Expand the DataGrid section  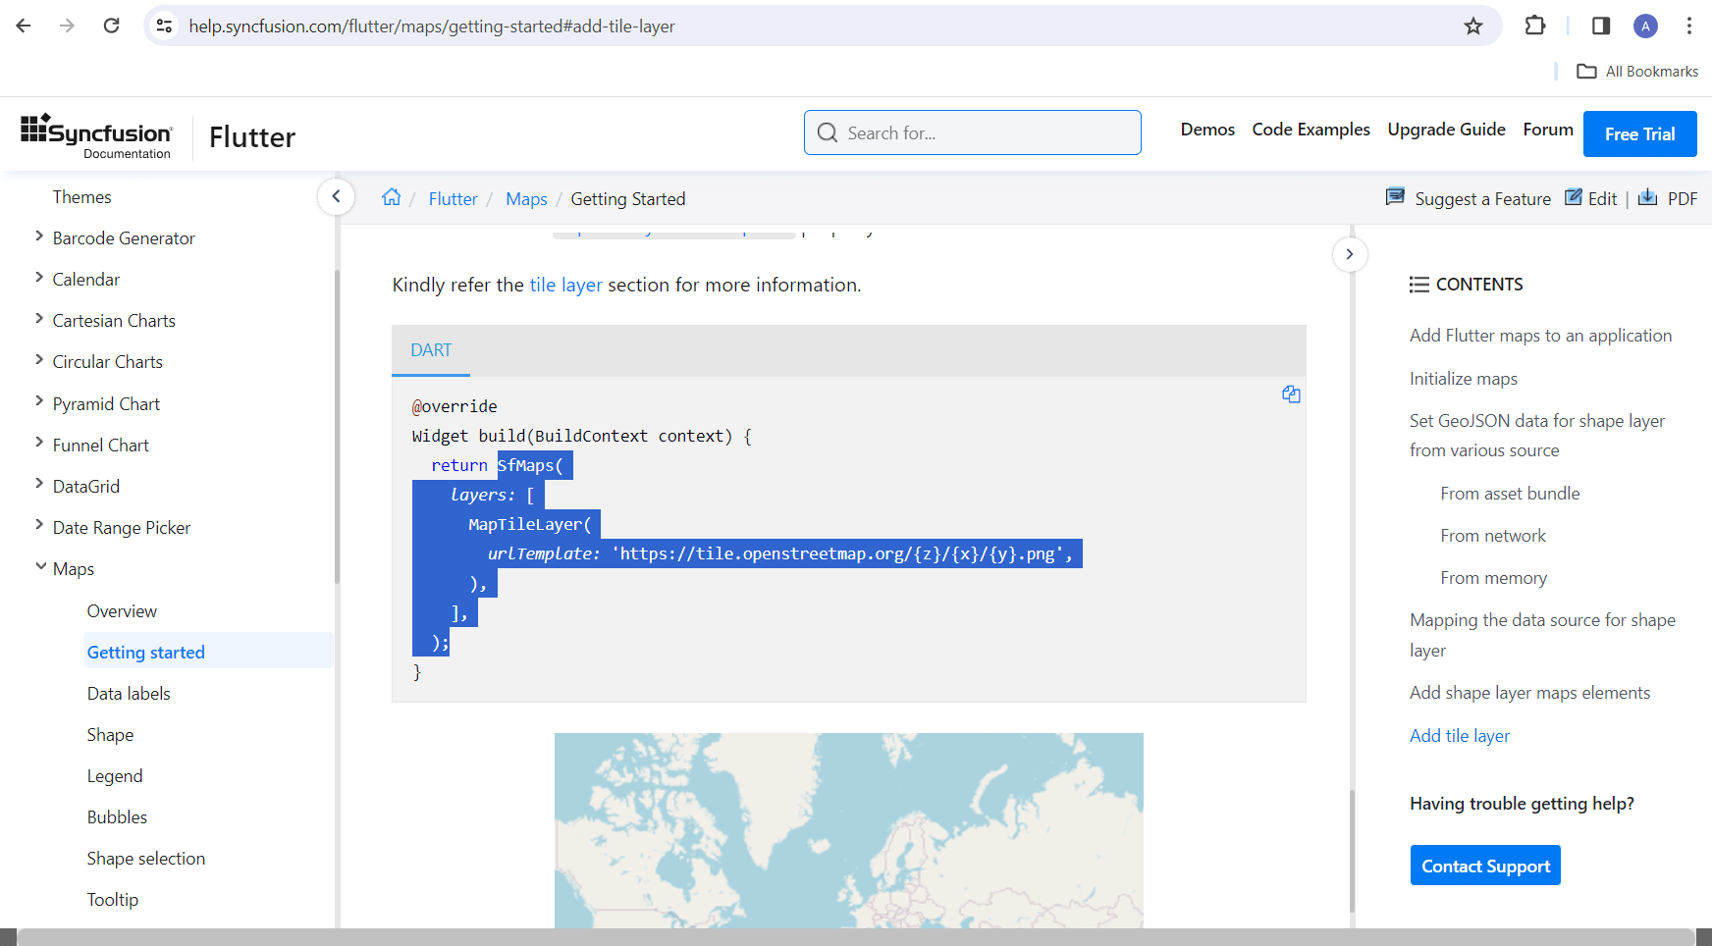click(39, 485)
